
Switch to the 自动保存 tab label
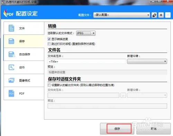pos(25,54)
